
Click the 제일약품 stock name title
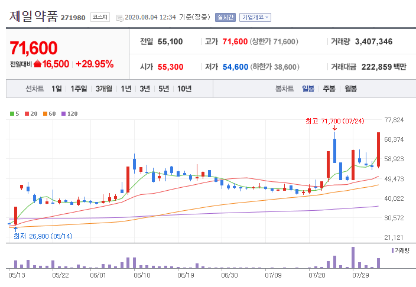(x=34, y=16)
